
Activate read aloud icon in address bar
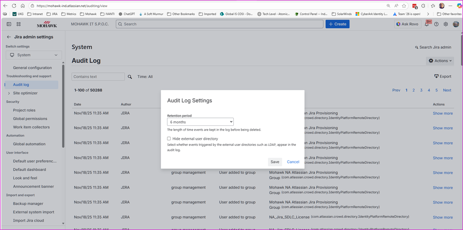pos(396,6)
